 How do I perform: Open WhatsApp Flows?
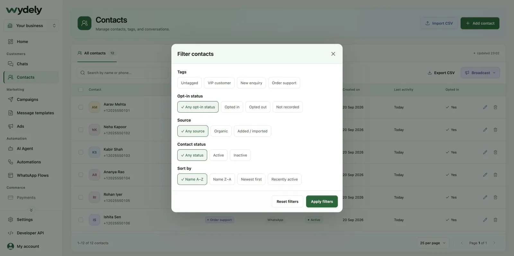coord(31,175)
